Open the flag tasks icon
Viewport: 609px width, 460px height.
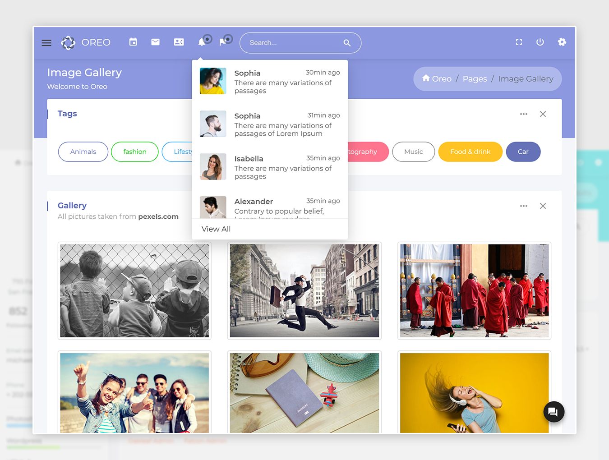(x=223, y=42)
